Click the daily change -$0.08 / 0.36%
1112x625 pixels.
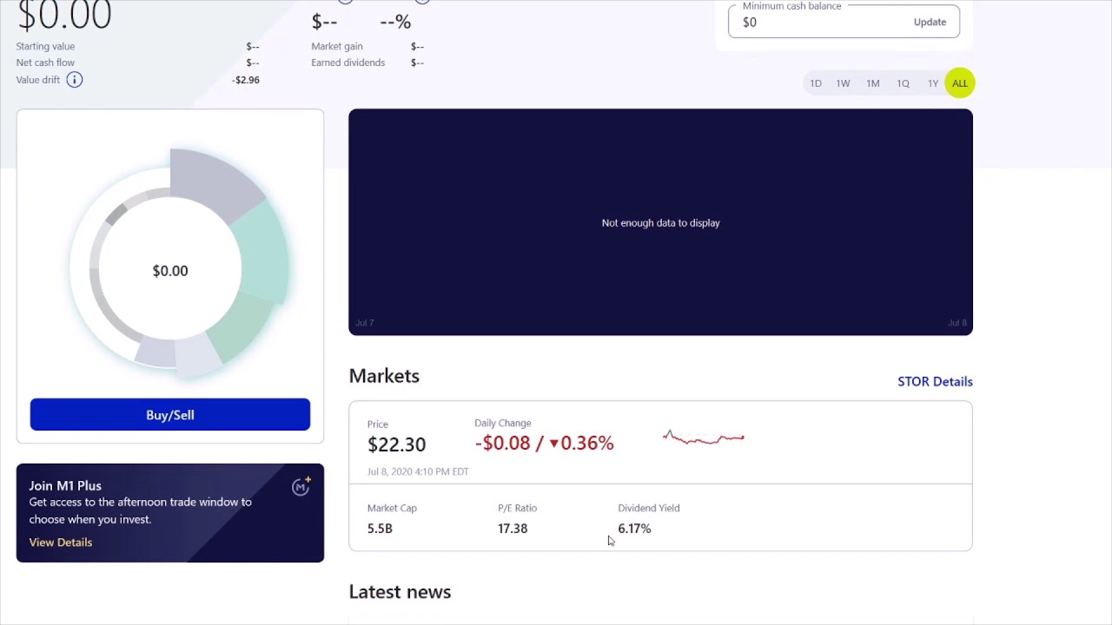click(x=545, y=444)
